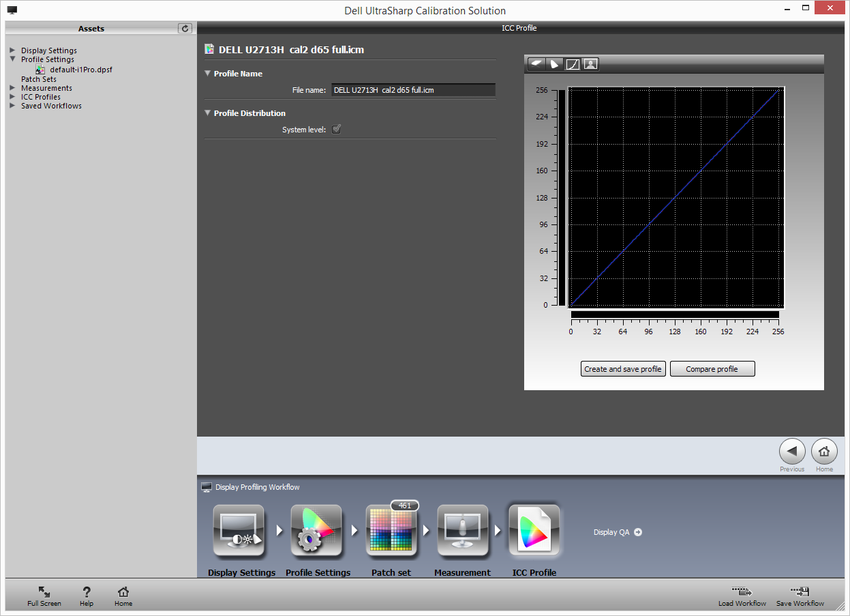
Task: Go to the Measurement workflow step
Action: click(x=463, y=531)
